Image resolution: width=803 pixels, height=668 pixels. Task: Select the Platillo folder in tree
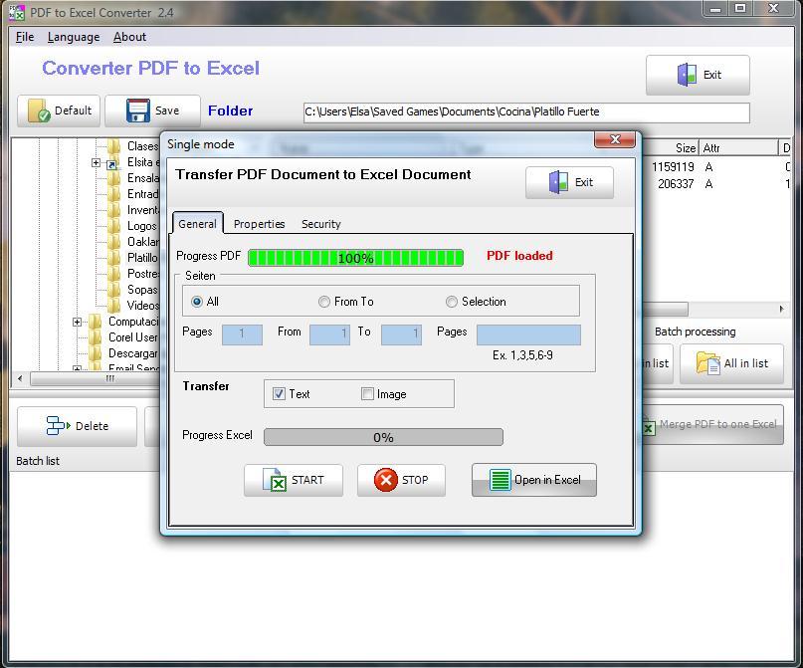click(x=142, y=258)
